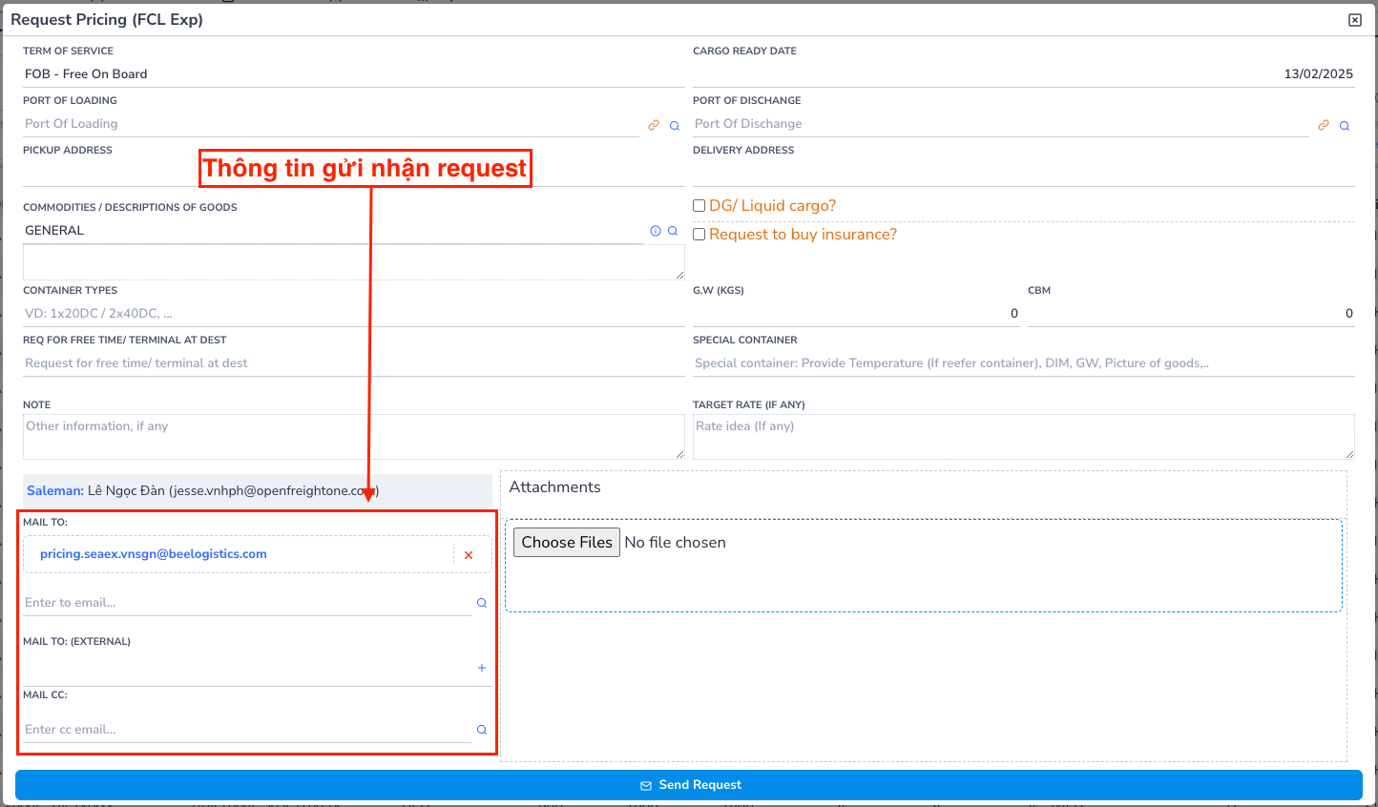Remove the pricing.seaex.vnsgn recipient with the red X
Screen dimensions: 1378x807
[x=468, y=554]
